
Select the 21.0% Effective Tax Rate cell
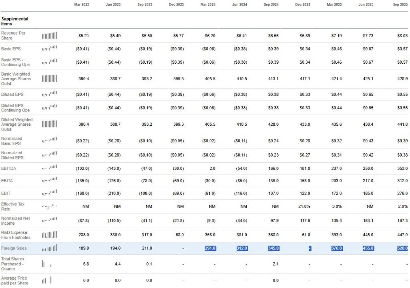304,207
